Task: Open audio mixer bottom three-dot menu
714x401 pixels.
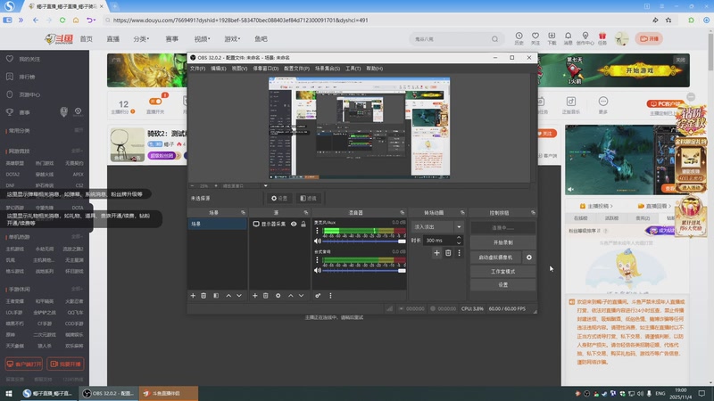Action: click(330, 296)
